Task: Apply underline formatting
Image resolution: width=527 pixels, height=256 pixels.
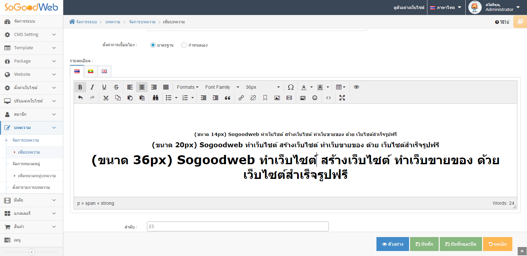Action: [104, 87]
